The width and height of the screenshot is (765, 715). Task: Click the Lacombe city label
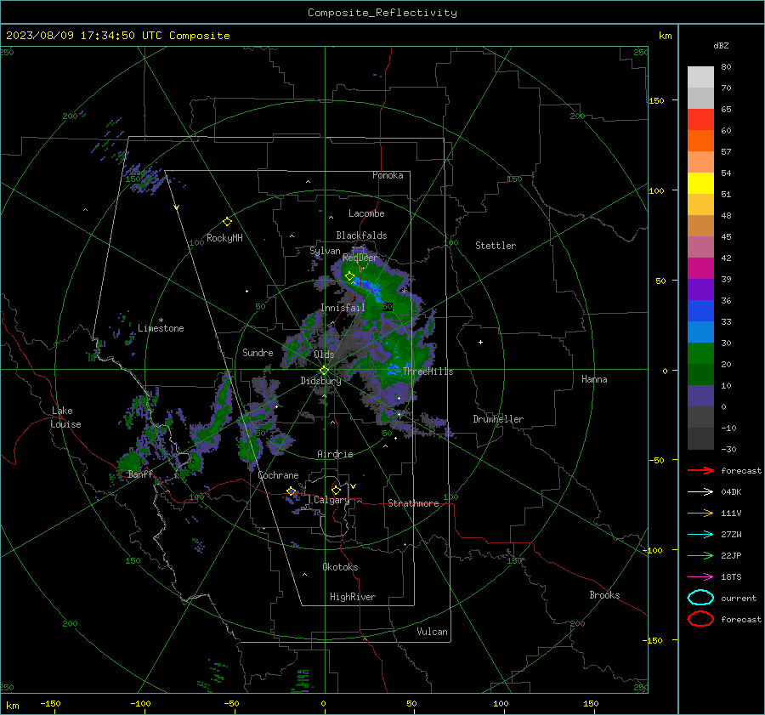coord(366,213)
